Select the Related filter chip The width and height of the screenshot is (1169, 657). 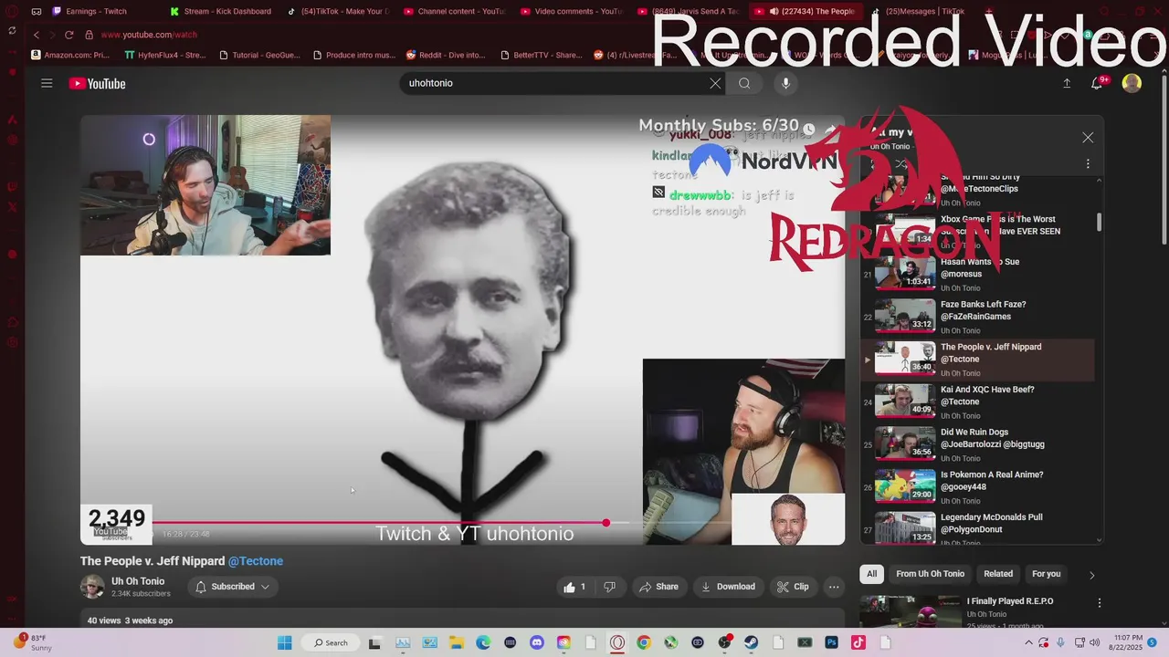pos(998,574)
